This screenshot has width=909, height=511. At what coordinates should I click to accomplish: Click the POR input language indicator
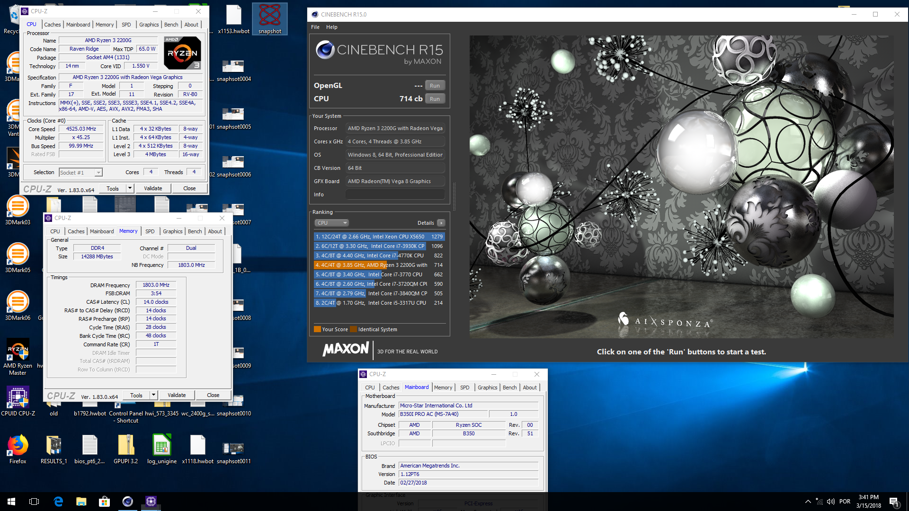click(845, 502)
